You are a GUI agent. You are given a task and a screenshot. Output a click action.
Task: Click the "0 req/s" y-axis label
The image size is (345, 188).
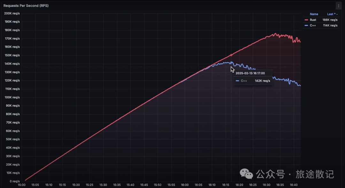(14, 181)
